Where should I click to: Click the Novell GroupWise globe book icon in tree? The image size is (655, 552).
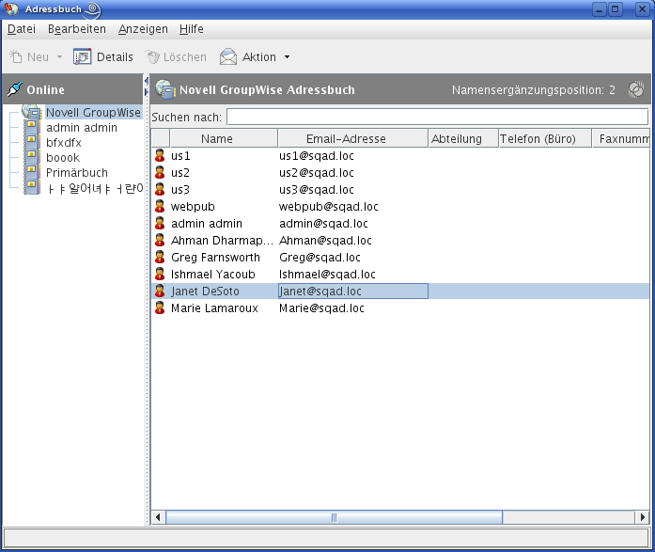32,112
